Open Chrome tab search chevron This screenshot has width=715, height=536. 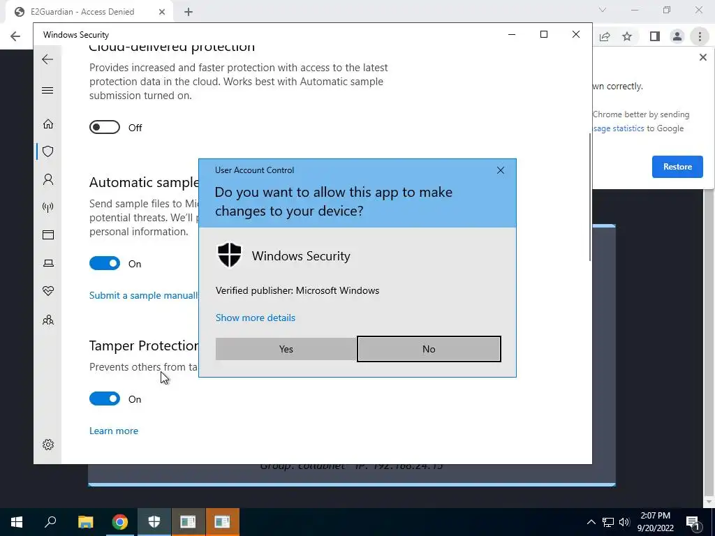(603, 10)
